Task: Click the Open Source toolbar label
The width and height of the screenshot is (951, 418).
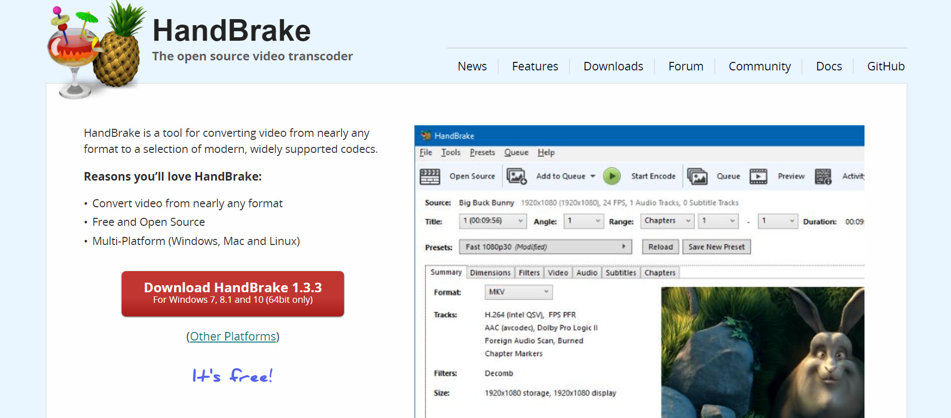Action: (472, 176)
